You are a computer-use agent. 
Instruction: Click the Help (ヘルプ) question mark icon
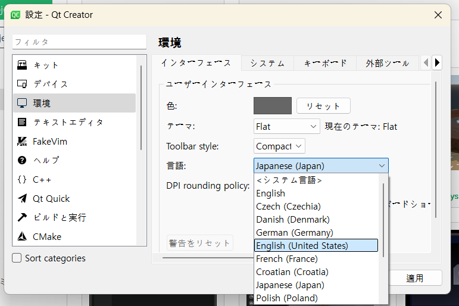click(22, 160)
